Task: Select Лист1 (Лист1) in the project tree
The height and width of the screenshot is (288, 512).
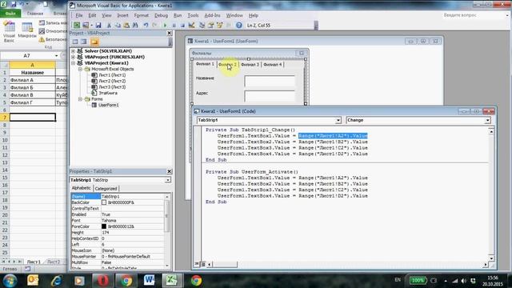Action: [112, 75]
